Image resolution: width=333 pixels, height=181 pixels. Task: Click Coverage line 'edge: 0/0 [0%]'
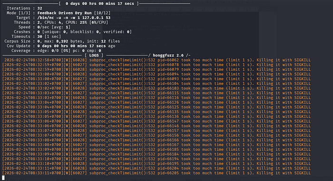[56, 50]
